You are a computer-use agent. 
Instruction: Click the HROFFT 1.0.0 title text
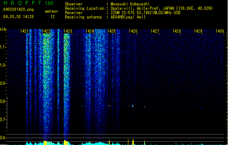pos(28,3)
